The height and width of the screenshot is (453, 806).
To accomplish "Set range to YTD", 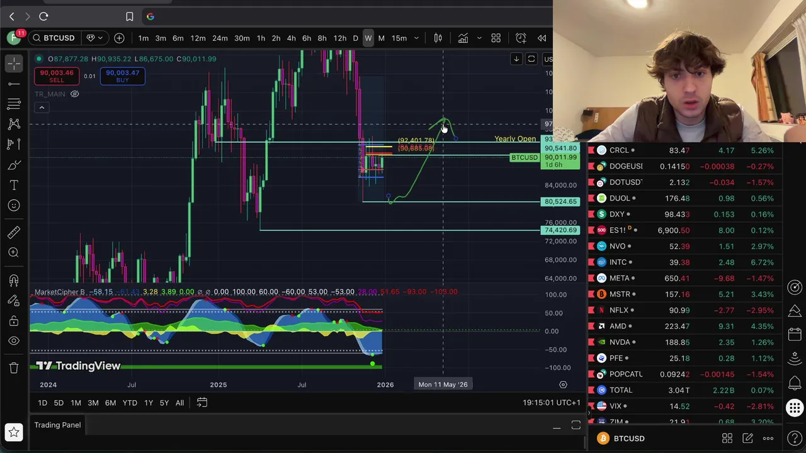I will [130, 403].
